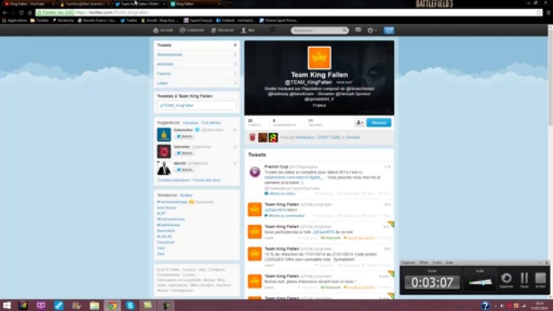Open Recherche bookmark

(x=63, y=20)
